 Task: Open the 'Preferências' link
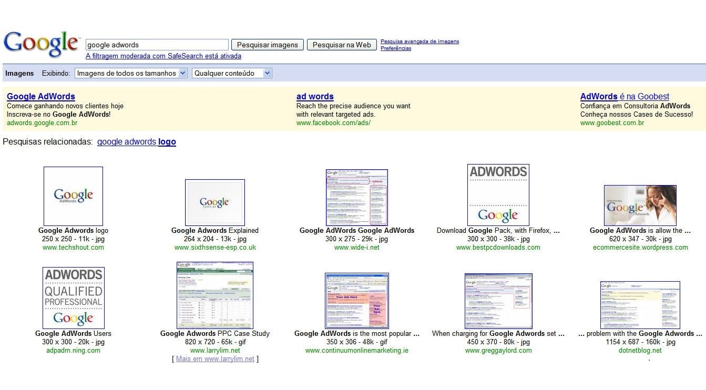click(396, 48)
